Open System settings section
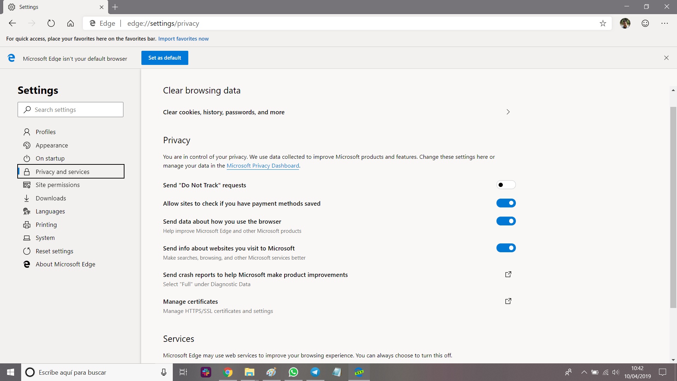This screenshot has height=381, width=677. 71,238
